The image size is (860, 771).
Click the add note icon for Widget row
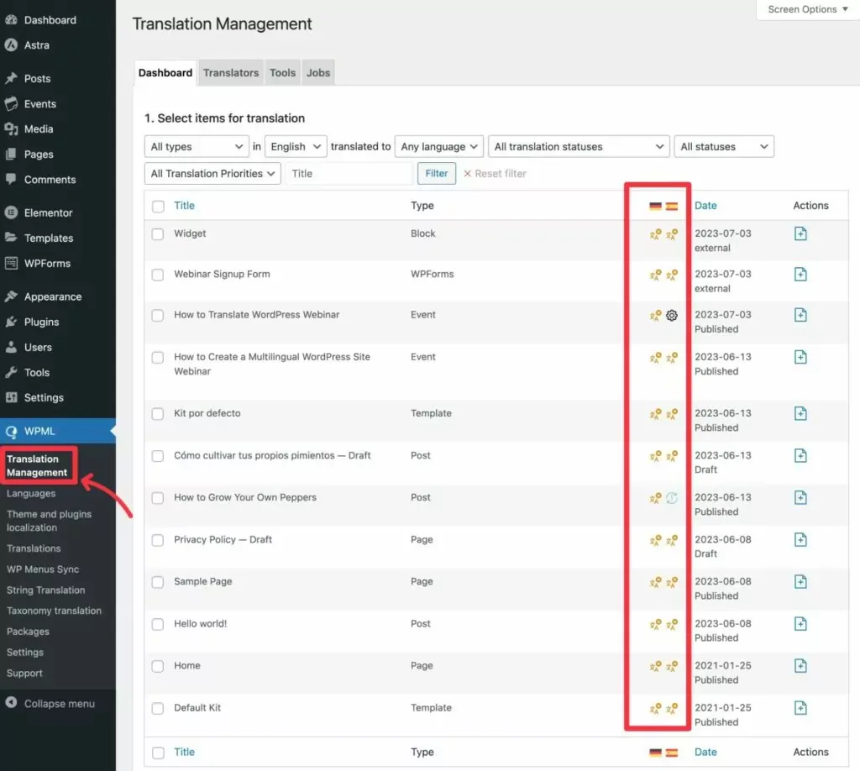pos(800,234)
